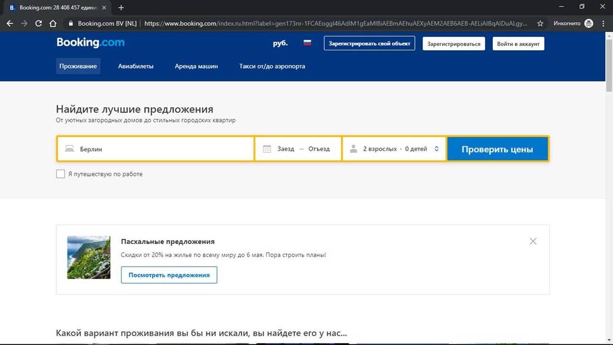Click the Booking.com logo
This screenshot has width=613, height=345.
pyautogui.click(x=90, y=42)
